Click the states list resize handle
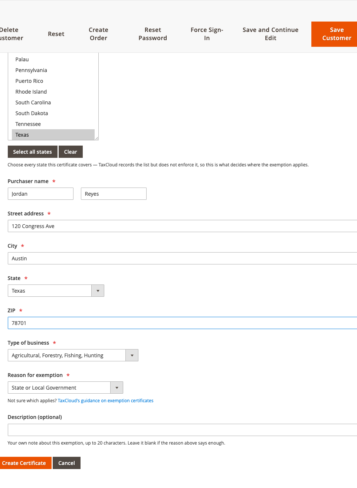The width and height of the screenshot is (357, 488). (96, 138)
